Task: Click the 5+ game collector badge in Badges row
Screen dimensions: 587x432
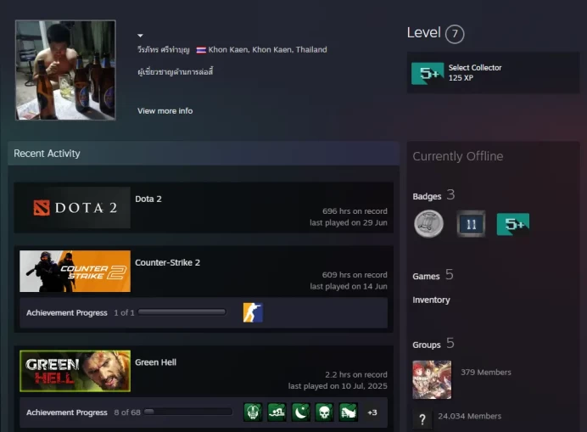Action: click(513, 224)
